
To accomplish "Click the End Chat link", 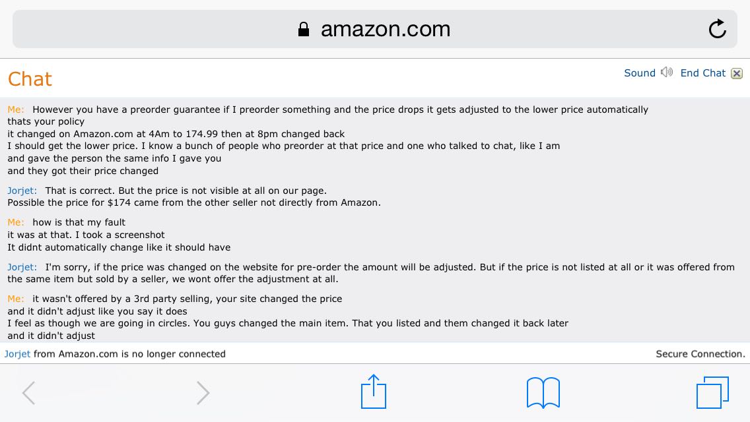I will pos(702,73).
